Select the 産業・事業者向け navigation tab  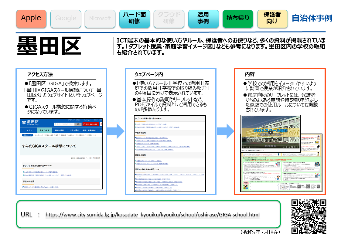(89, 131)
